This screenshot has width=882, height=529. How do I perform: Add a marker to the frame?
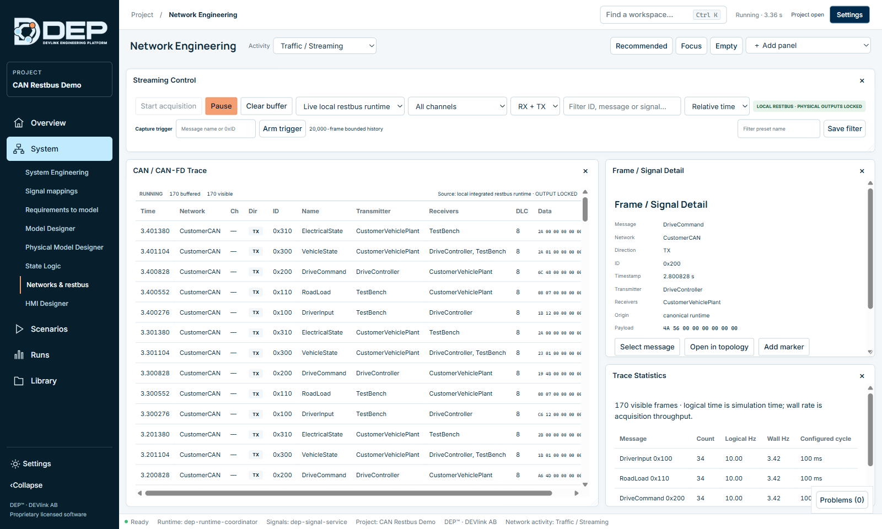(784, 347)
